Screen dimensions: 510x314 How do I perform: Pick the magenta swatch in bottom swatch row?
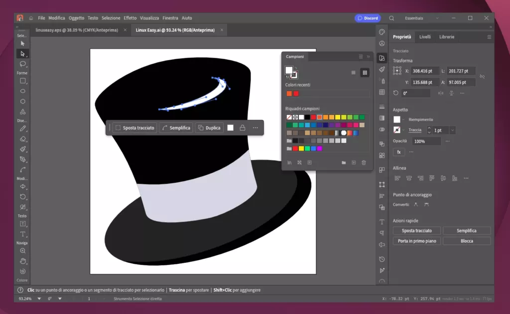[320, 149]
